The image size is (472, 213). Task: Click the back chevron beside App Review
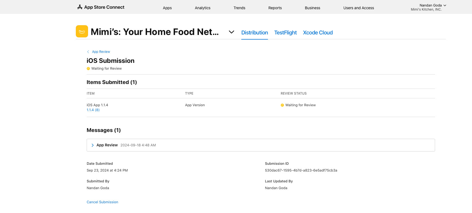pyautogui.click(x=88, y=52)
